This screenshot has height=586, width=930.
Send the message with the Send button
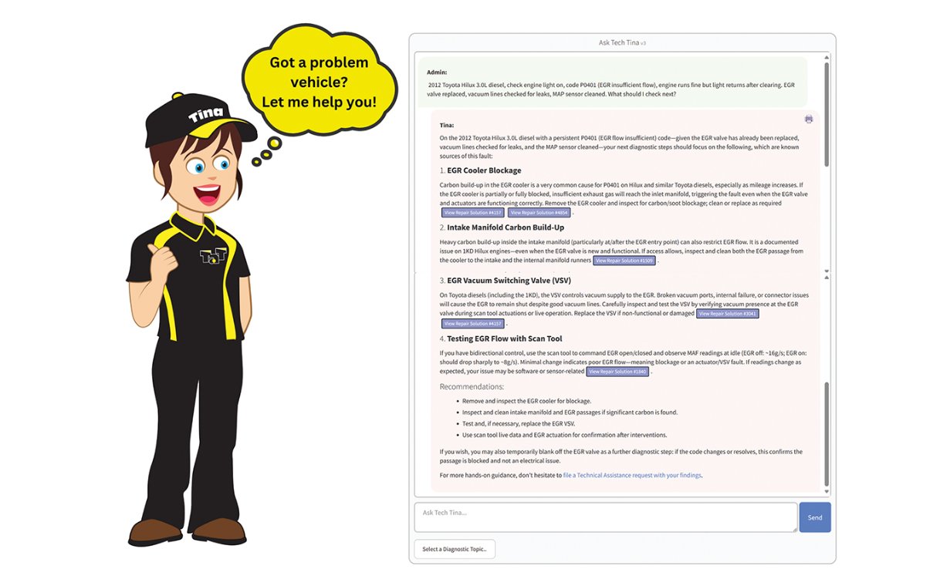pyautogui.click(x=815, y=517)
